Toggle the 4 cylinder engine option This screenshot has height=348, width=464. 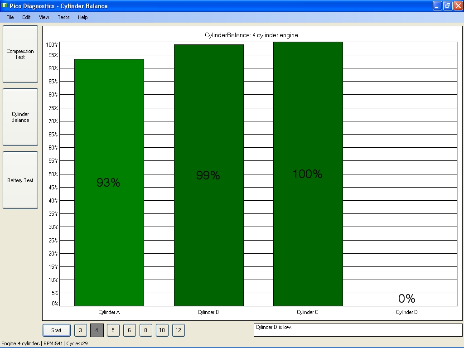[x=97, y=330]
